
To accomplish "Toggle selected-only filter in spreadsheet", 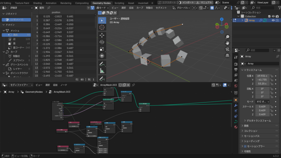I will click(x=89, y=8).
